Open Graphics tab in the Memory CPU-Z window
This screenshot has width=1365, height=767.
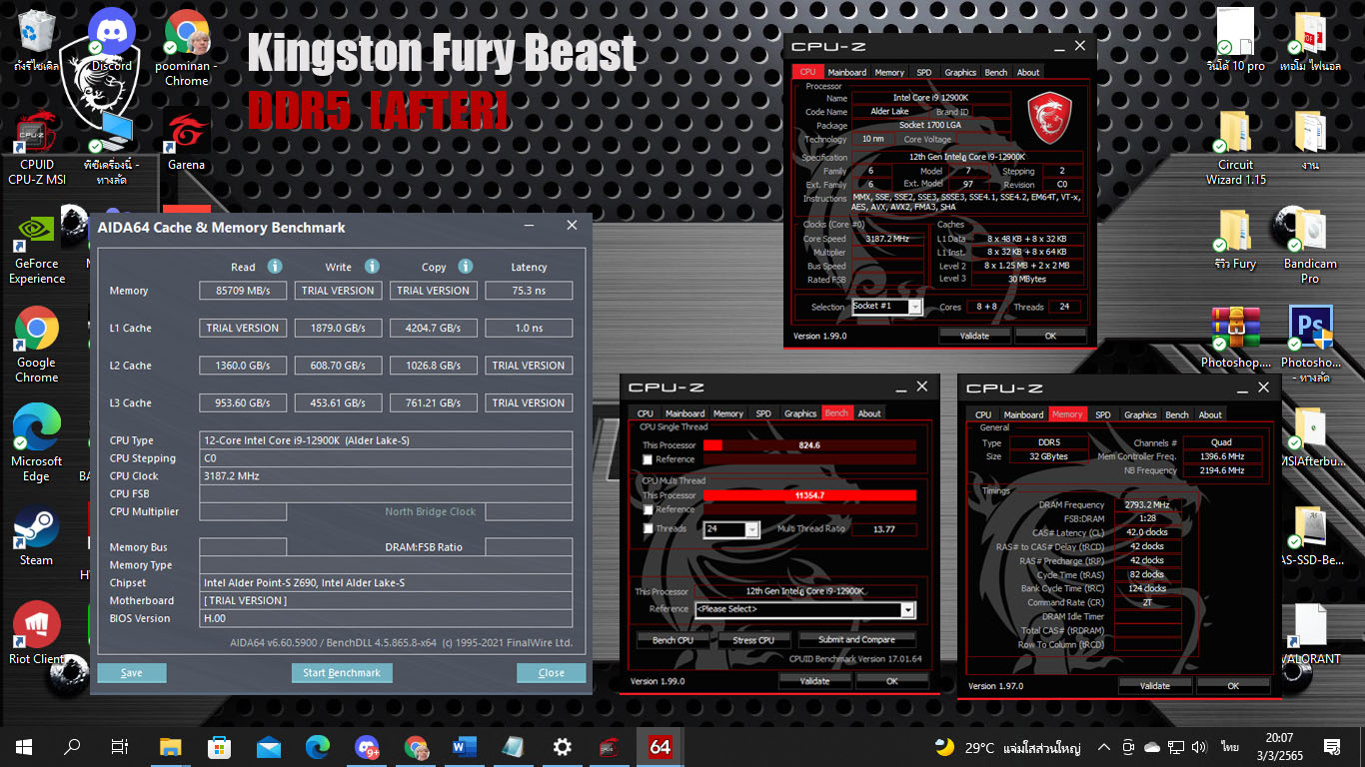point(1140,414)
